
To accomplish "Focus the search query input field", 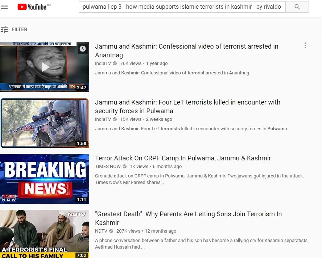I will [182, 7].
